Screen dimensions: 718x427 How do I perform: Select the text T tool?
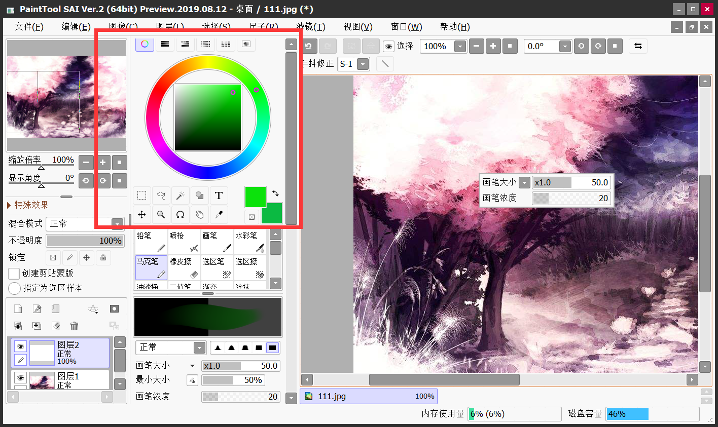pos(219,196)
